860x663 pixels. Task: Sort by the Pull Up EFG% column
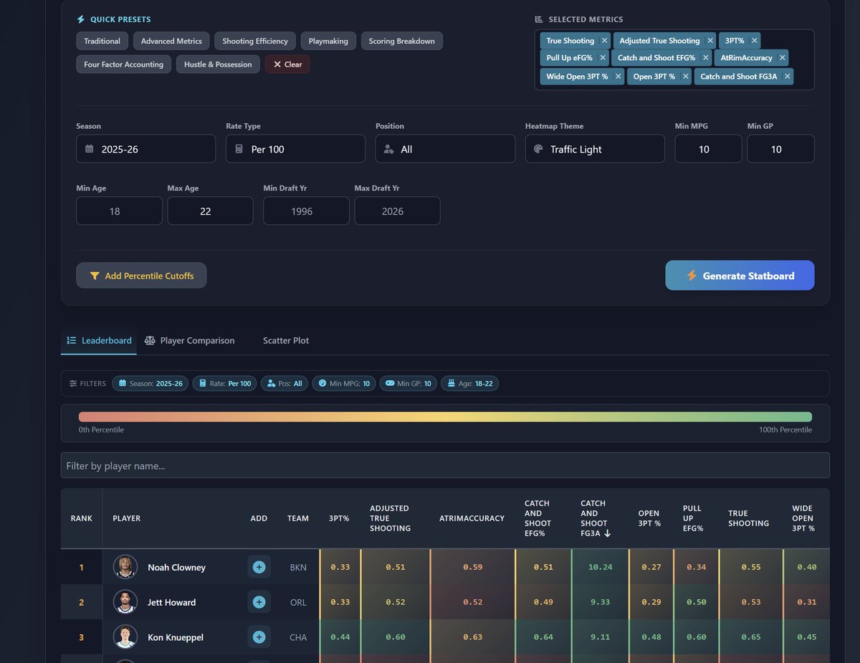coord(695,518)
